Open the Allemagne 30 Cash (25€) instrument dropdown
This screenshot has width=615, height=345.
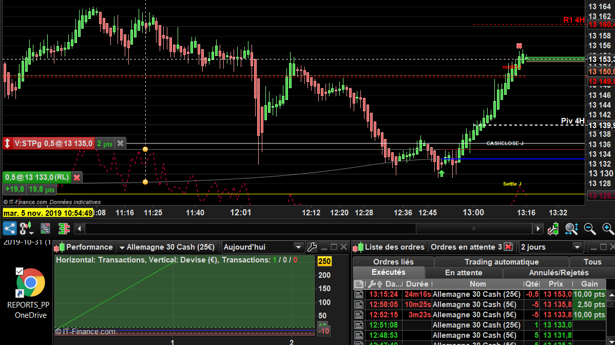tap(167, 247)
